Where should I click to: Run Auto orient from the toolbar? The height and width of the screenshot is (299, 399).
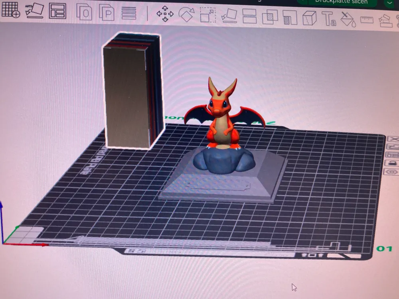(x=35, y=10)
